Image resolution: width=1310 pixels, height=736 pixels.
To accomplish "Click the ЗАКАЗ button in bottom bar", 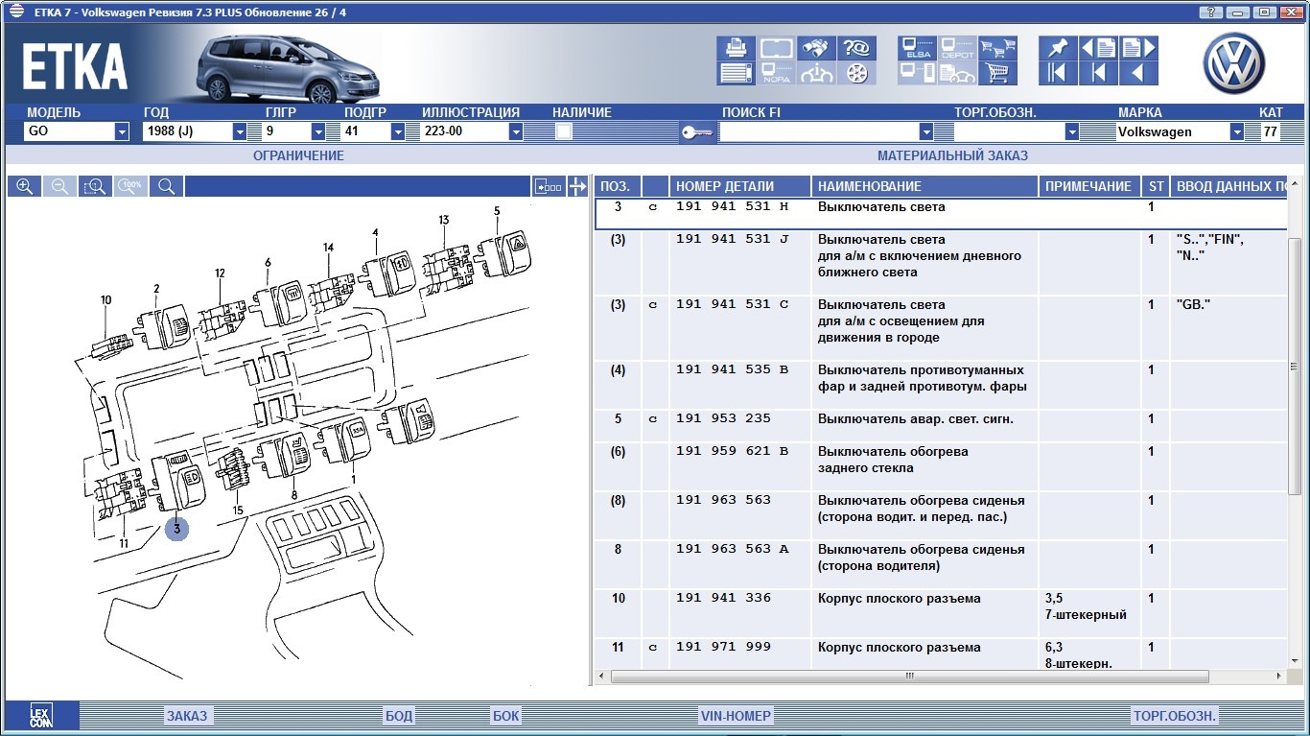I will tap(187, 716).
